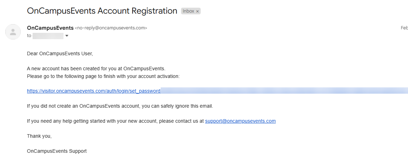
Task: Remove the Inbox label via its x
Action: (x=197, y=11)
